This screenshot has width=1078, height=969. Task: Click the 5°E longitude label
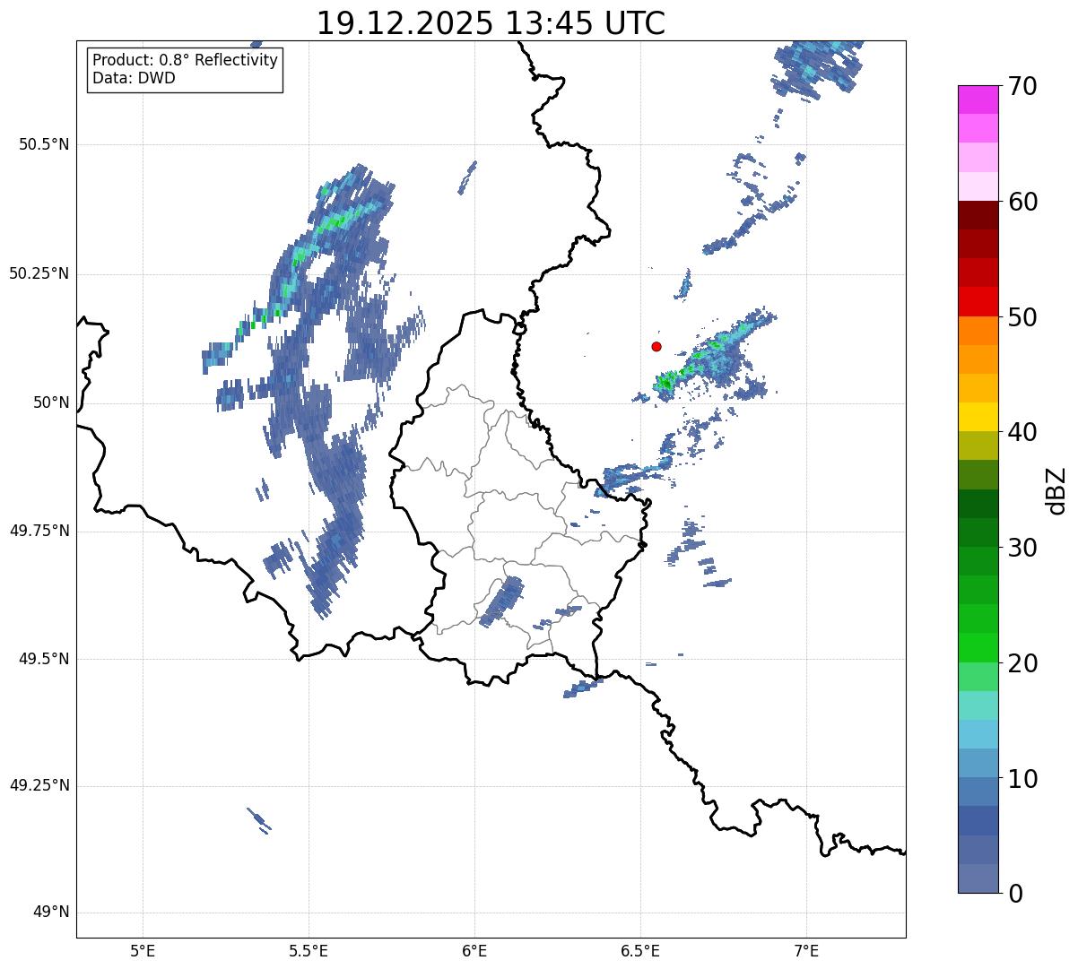tap(143, 950)
